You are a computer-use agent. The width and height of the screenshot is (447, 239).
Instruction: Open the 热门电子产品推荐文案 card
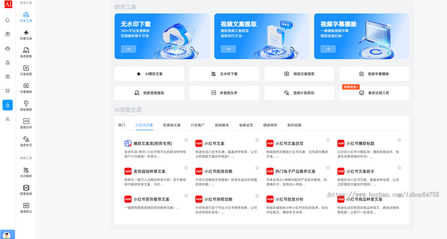[297, 176]
